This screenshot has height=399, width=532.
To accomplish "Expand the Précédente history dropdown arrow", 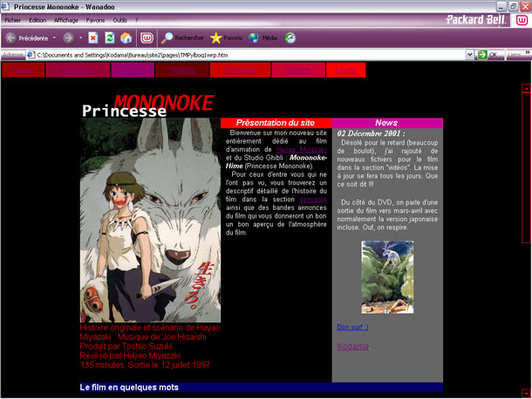I will 54,38.
